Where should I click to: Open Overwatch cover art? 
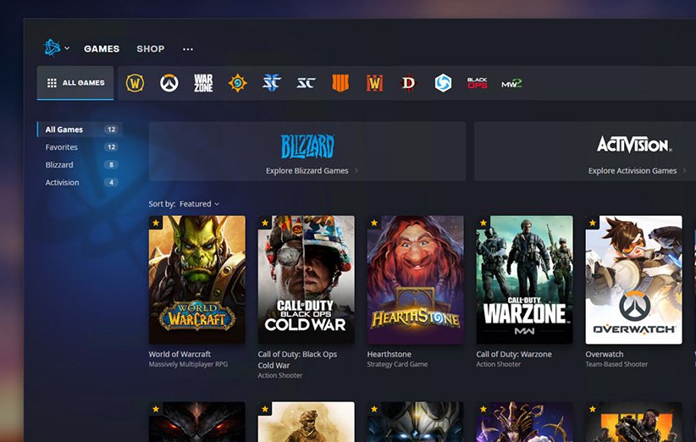[634, 280]
